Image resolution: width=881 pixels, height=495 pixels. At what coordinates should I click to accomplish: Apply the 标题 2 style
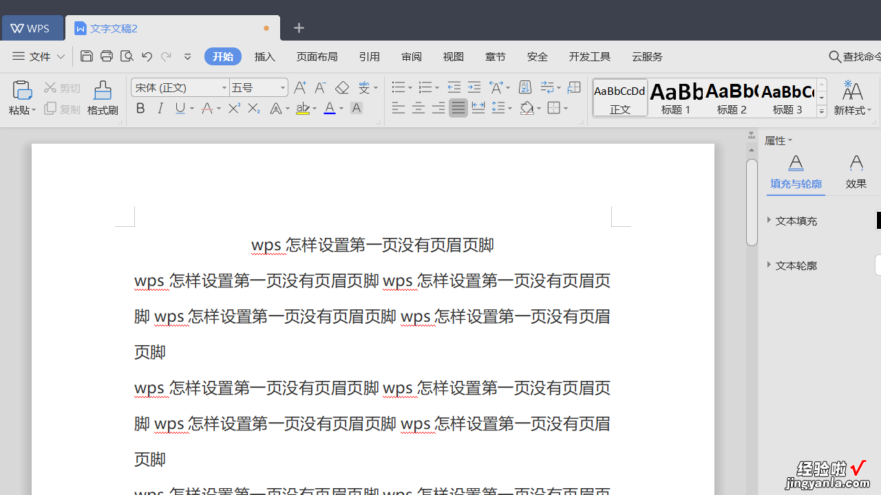pos(732,98)
